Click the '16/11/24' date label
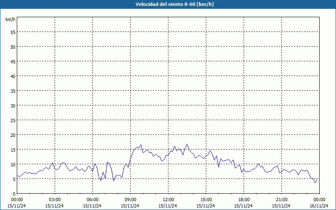 [x=319, y=206]
